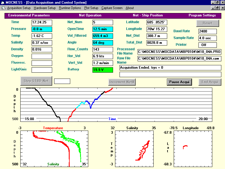Click the Increment Net# button

[122, 82]
